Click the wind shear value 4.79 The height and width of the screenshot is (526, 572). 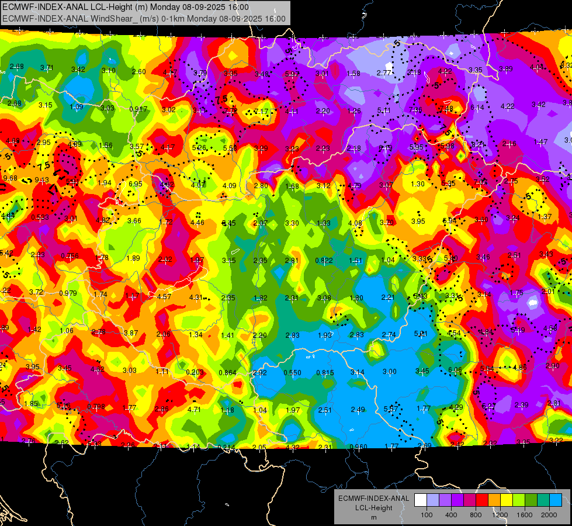tap(354, 185)
